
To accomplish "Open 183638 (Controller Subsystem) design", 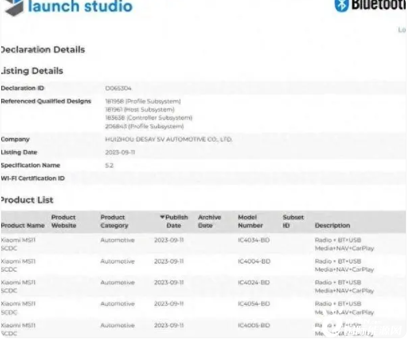I will (x=149, y=118).
